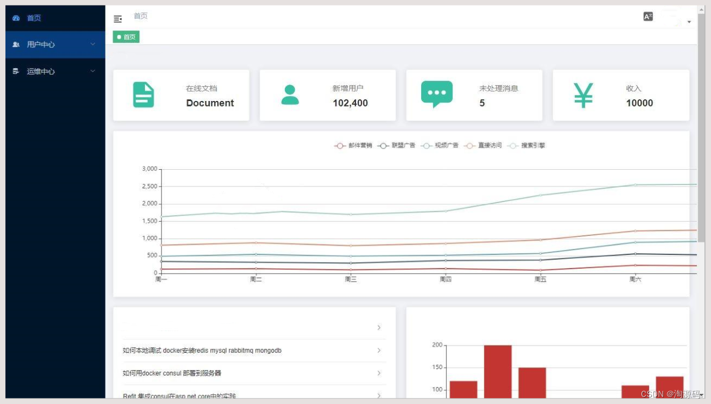
Task: Click the 收入 yen icon
Action: click(x=584, y=95)
